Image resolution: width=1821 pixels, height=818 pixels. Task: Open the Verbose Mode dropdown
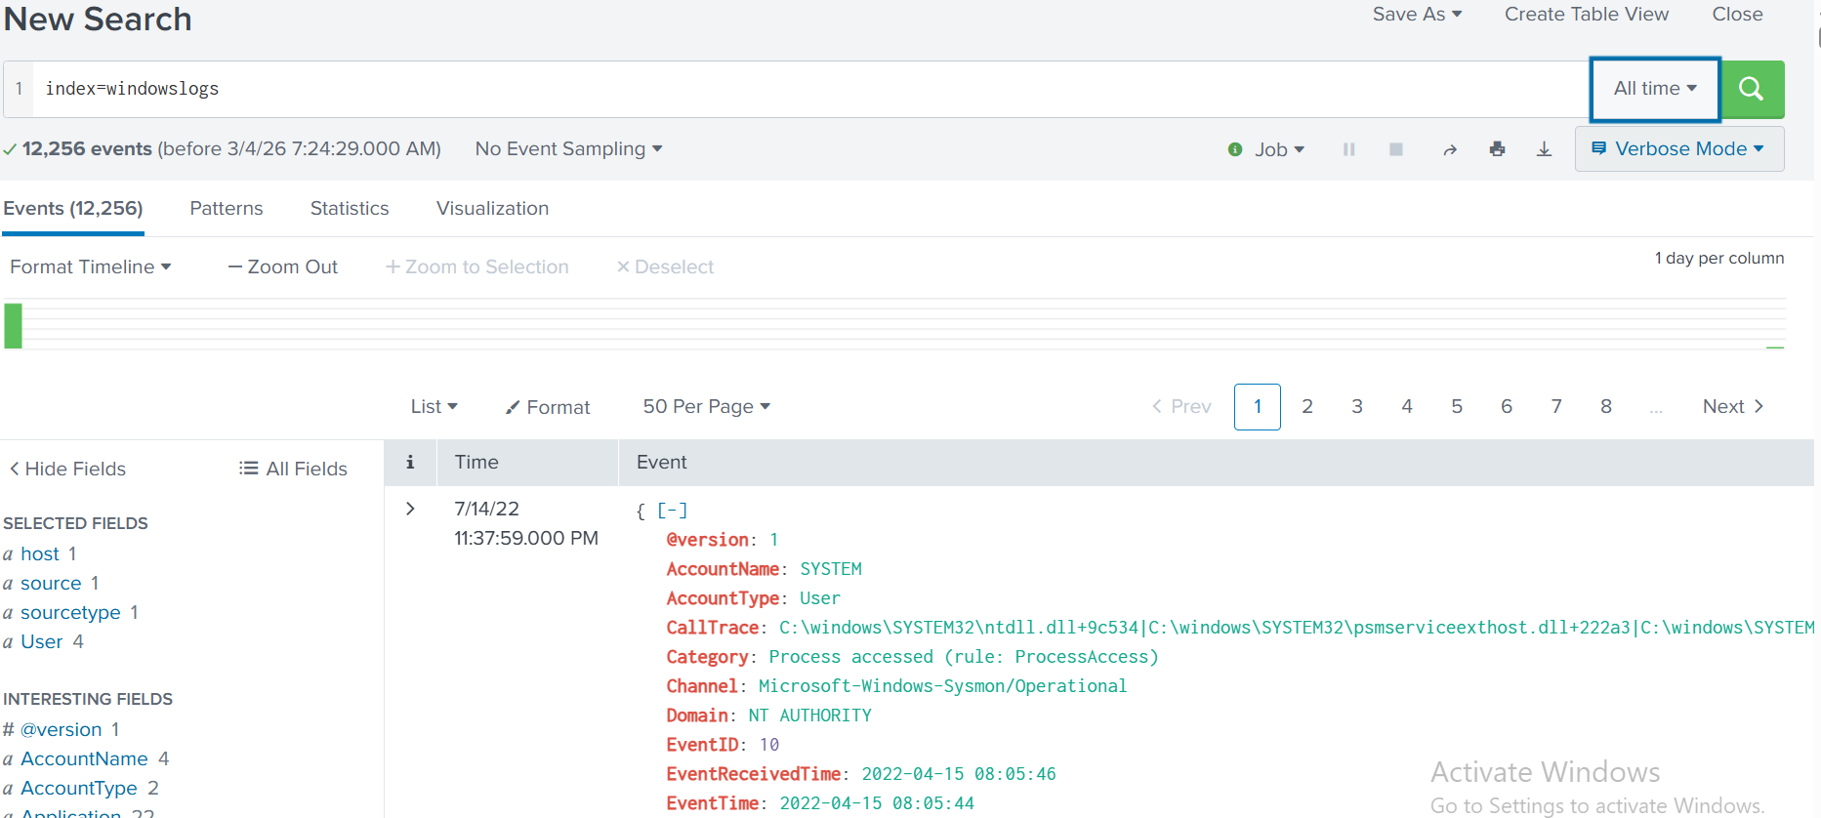click(x=1679, y=149)
